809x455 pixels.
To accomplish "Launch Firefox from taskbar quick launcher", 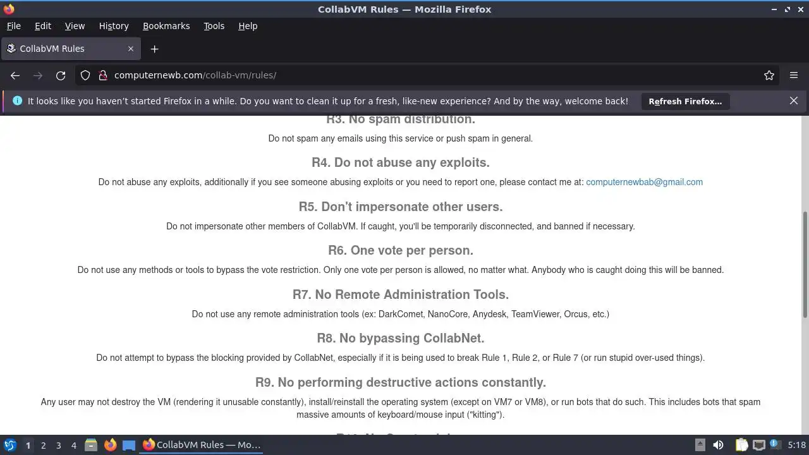I will [110, 445].
